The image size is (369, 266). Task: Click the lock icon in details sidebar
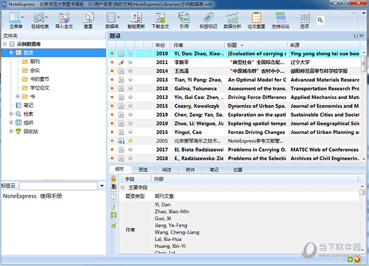pyautogui.click(x=114, y=179)
